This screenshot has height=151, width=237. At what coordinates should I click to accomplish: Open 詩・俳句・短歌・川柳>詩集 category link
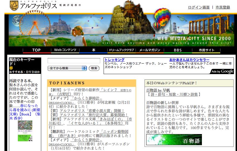pos(174,94)
